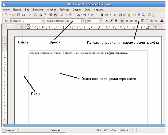This screenshot has height=135, width=168.
Task: Click the New document icon
Action: click(6, 15)
